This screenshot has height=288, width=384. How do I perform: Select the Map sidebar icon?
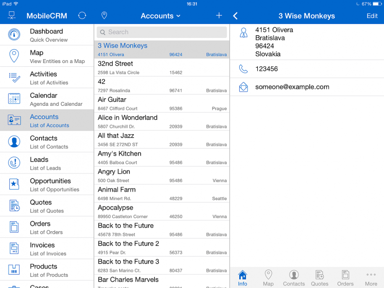click(x=14, y=55)
